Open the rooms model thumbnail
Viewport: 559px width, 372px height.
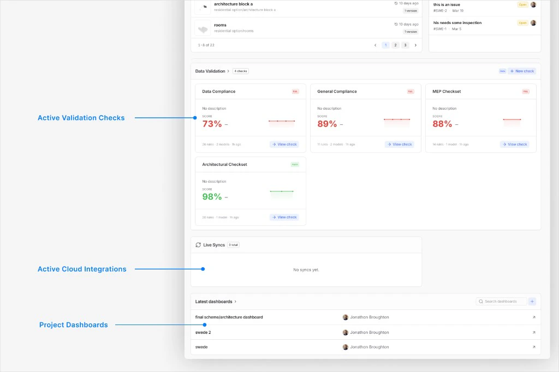[203, 28]
